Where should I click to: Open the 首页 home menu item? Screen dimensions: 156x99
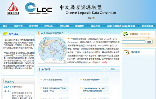pos(5,26)
